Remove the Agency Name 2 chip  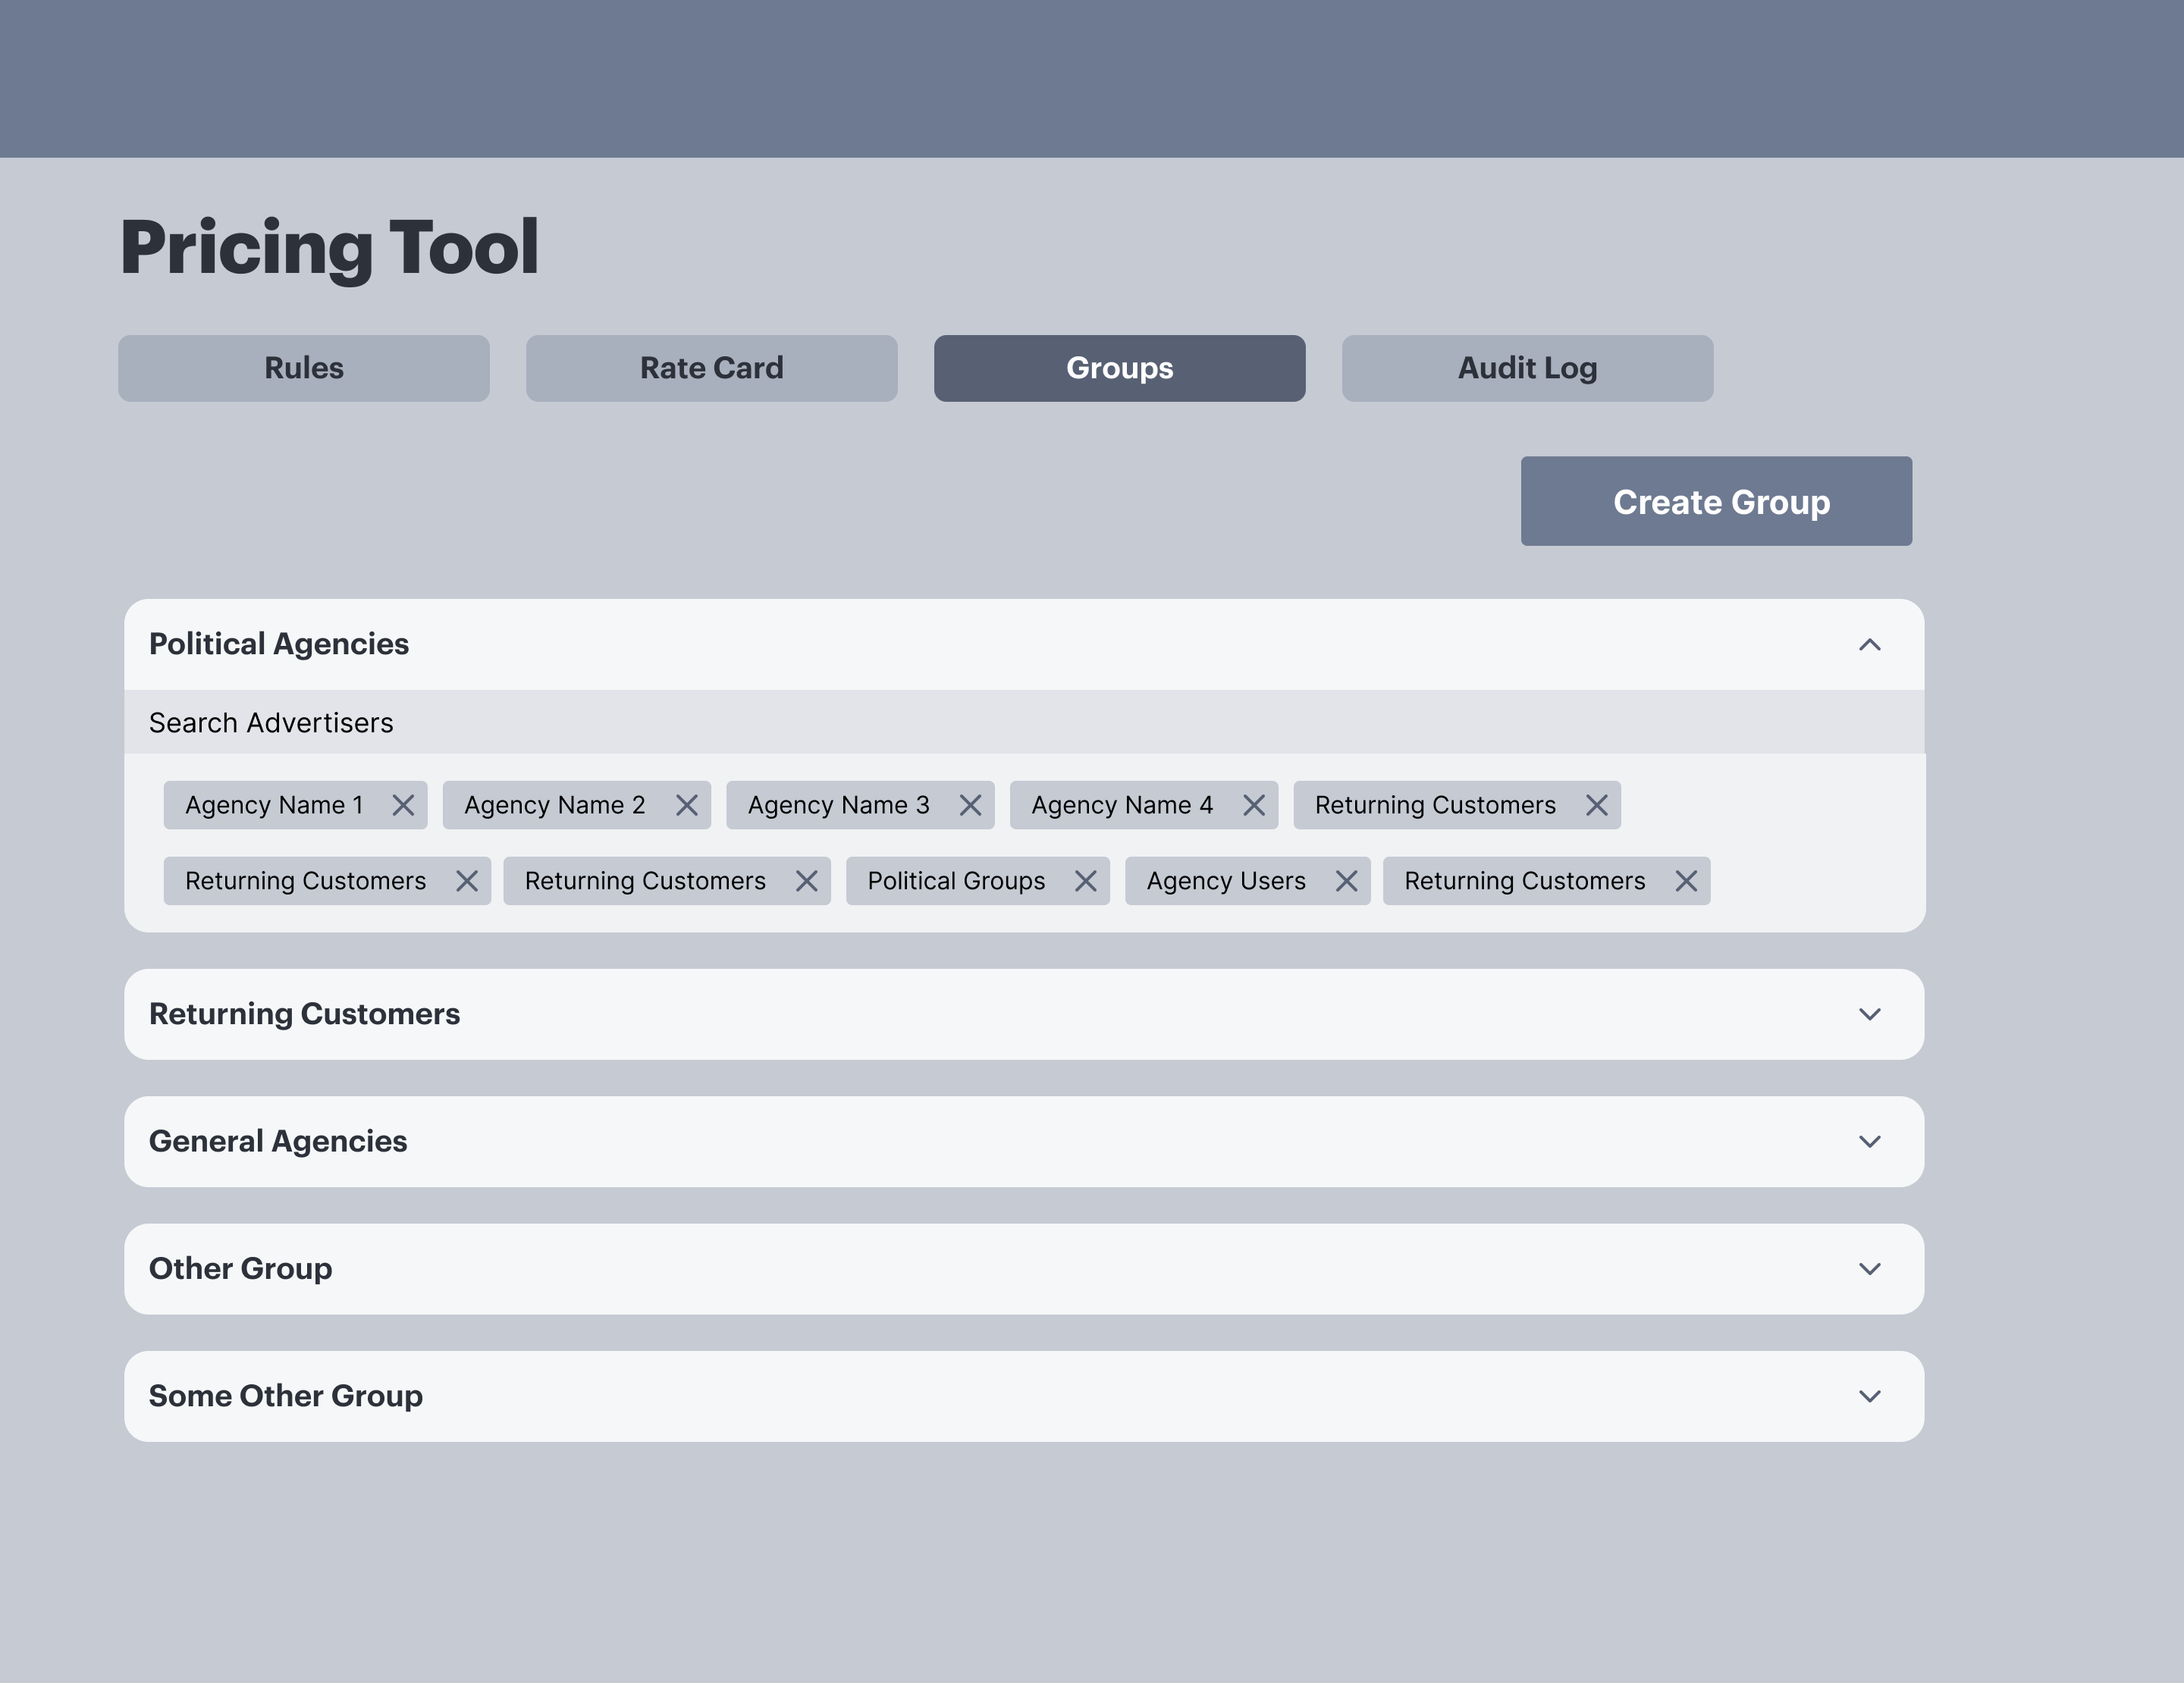click(688, 804)
